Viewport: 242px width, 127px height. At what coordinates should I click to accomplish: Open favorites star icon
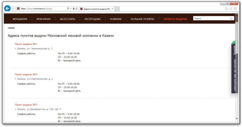click(x=231, y=9)
